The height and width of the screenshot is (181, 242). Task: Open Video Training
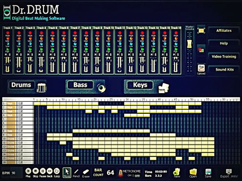tap(224, 57)
